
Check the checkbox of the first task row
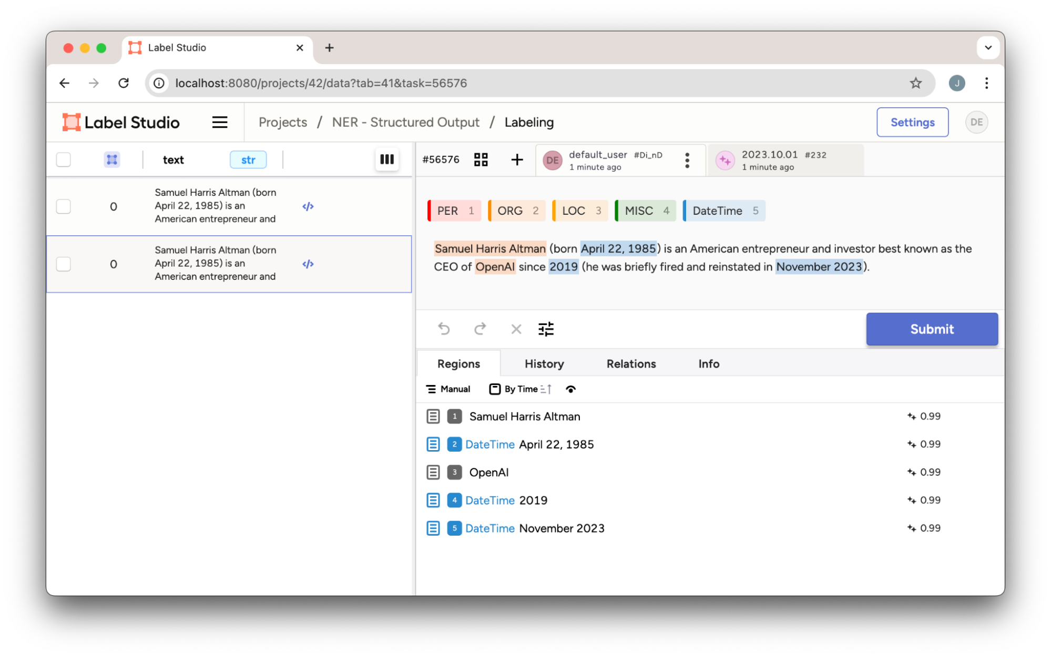click(x=64, y=206)
